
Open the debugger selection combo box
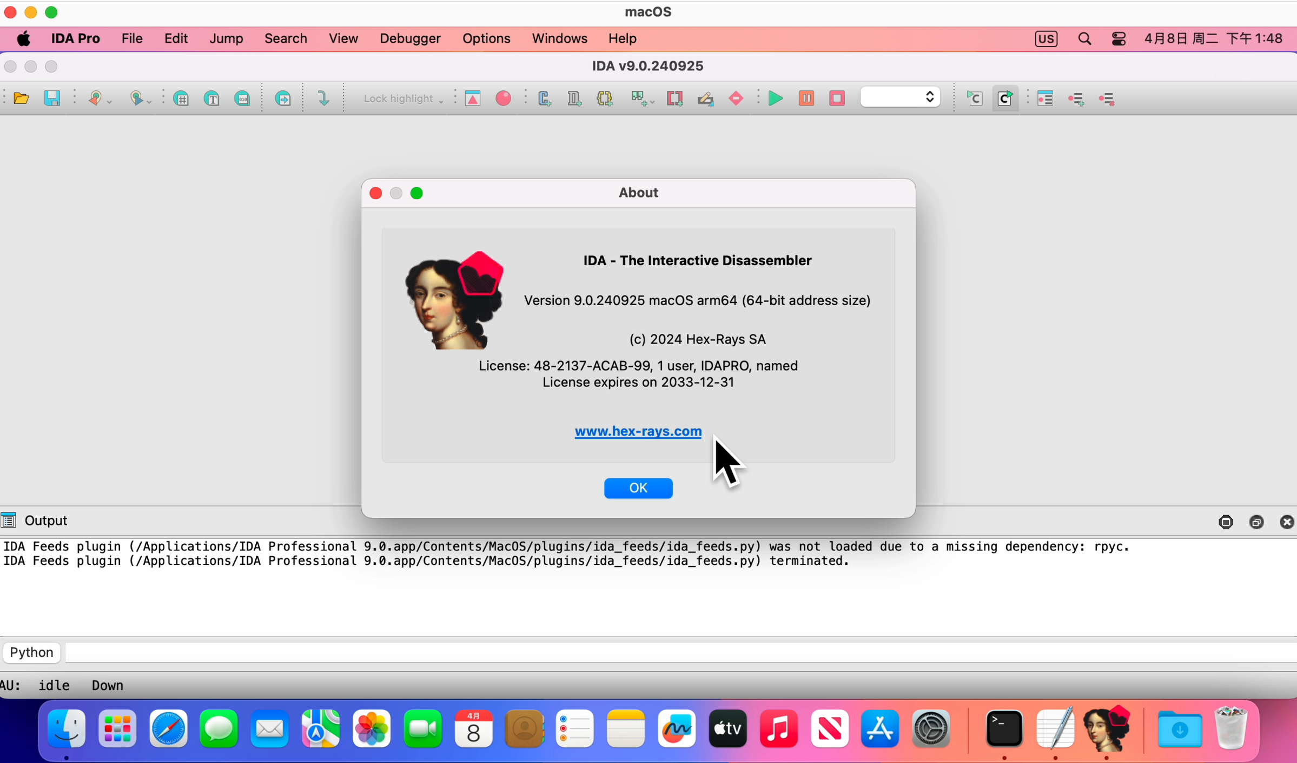point(900,98)
